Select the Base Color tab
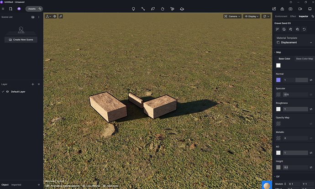Screen dimensions: 315x189 coord(284,58)
